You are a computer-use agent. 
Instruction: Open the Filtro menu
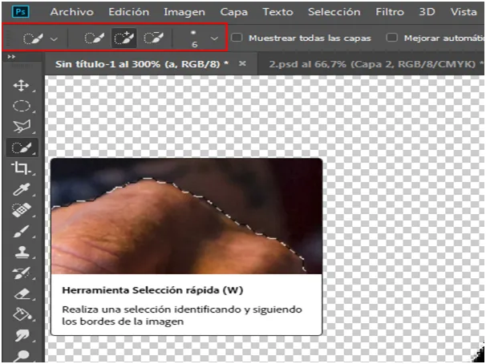390,12
